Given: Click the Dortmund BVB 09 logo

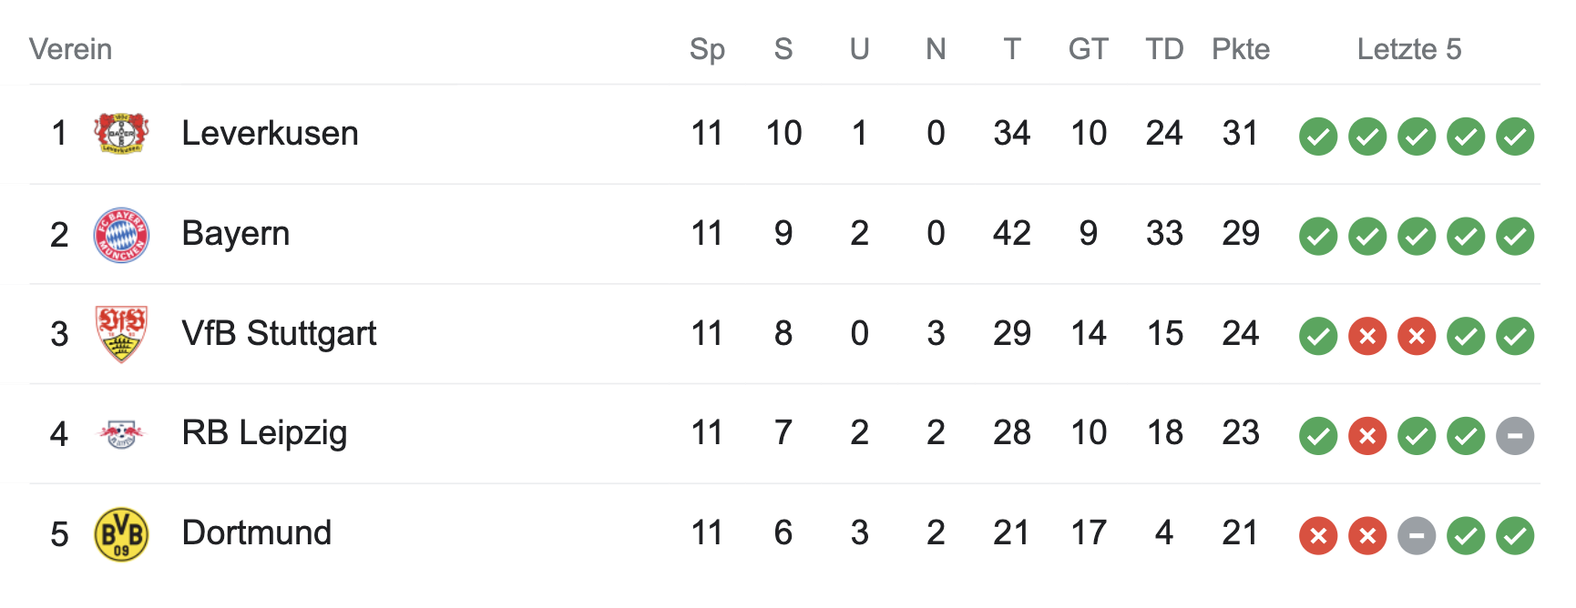Looking at the screenshot, I should pyautogui.click(x=121, y=534).
